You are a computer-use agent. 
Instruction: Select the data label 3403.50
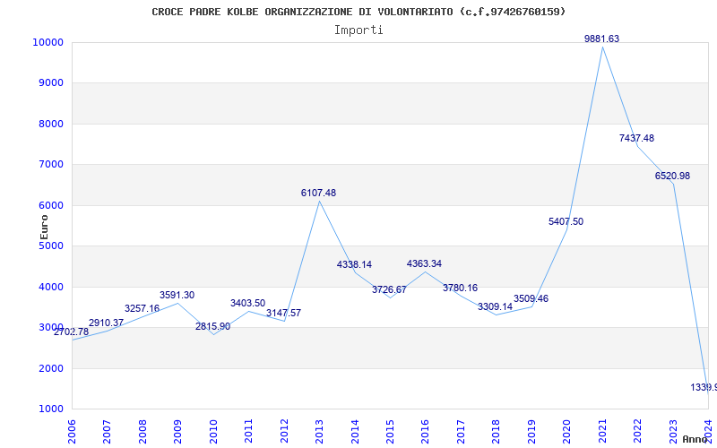pyautogui.click(x=248, y=303)
